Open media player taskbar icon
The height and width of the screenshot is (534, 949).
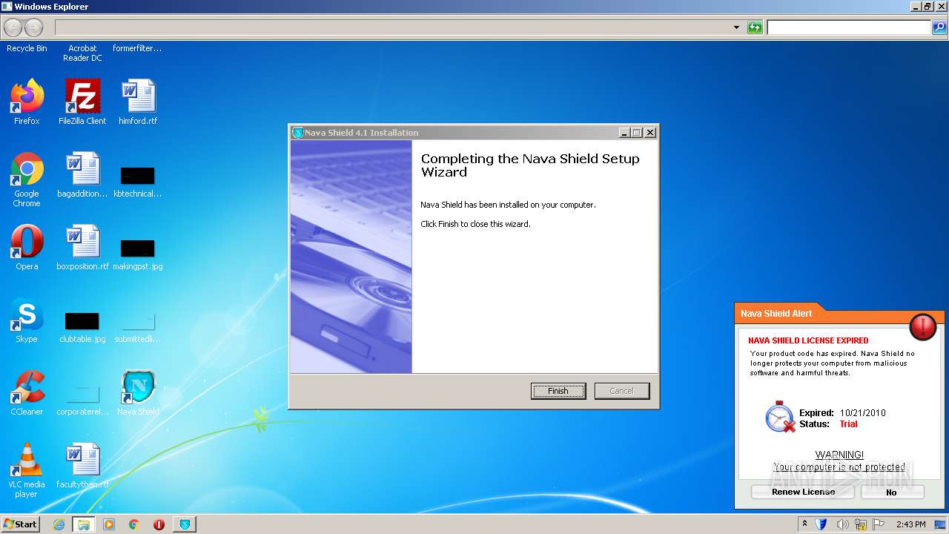pos(109,524)
